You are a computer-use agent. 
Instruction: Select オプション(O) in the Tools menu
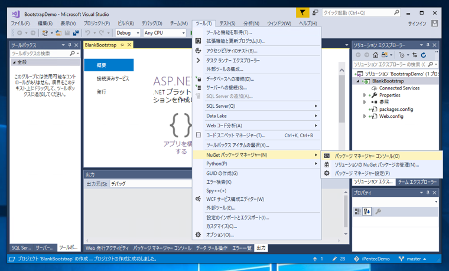click(257, 234)
